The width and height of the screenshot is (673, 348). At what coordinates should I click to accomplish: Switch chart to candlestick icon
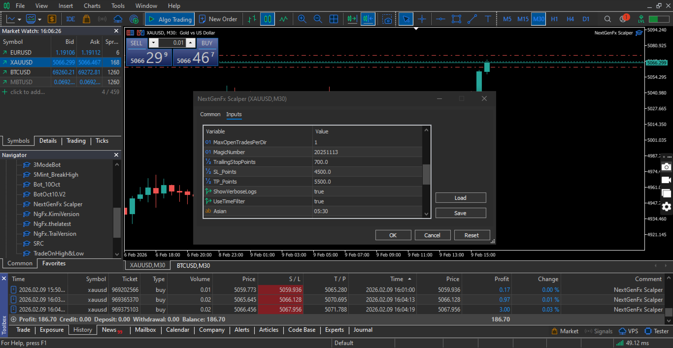(268, 19)
